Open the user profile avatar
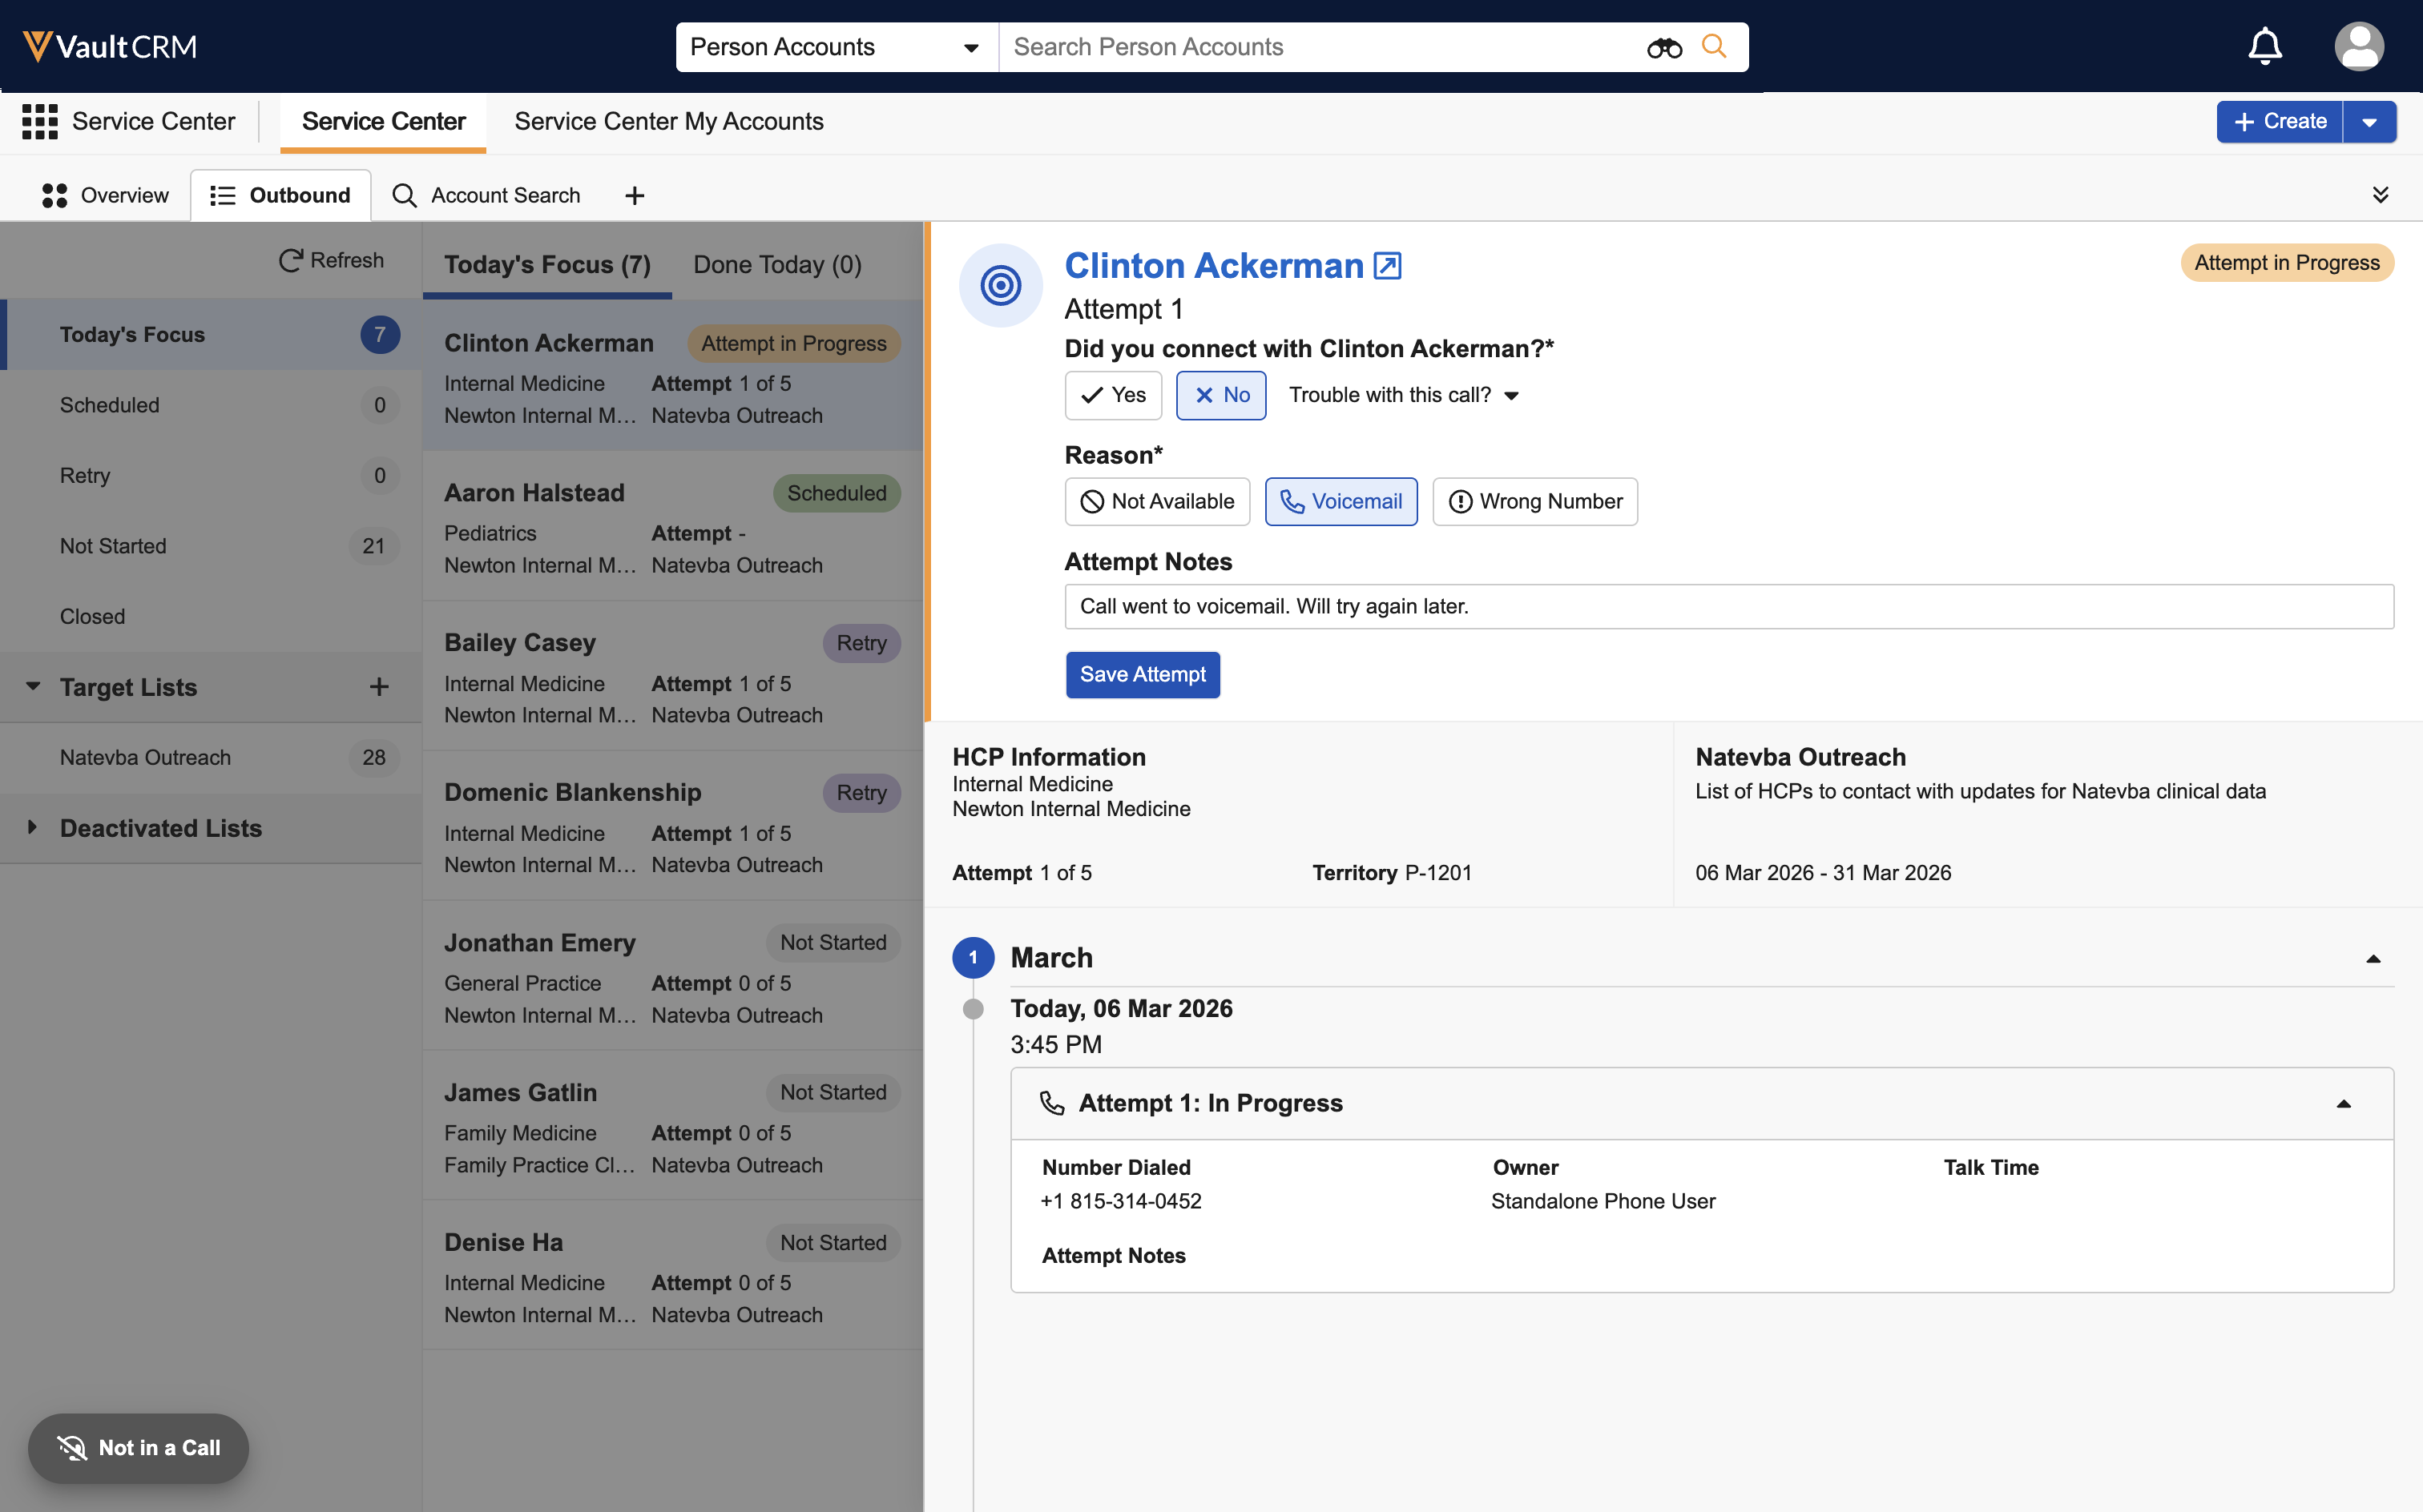Viewport: 2423px width, 1512px height. [2358, 46]
